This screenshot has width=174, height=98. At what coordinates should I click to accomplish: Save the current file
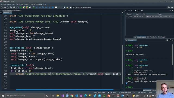[8, 7]
